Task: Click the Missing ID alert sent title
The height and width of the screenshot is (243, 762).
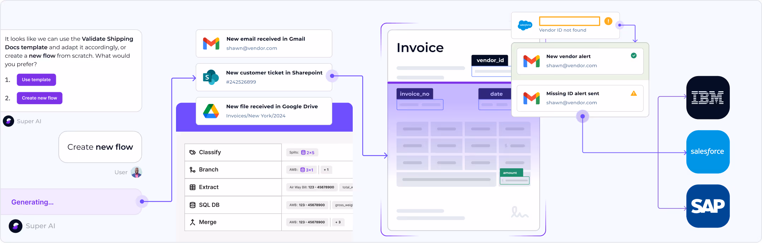Action: [573, 93]
